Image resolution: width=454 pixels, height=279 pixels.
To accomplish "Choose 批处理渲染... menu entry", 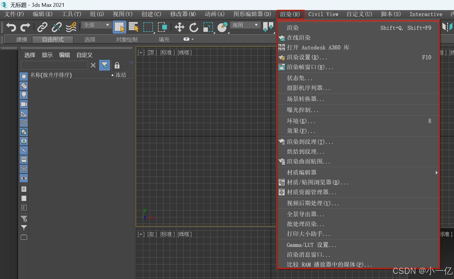I will [358, 224].
